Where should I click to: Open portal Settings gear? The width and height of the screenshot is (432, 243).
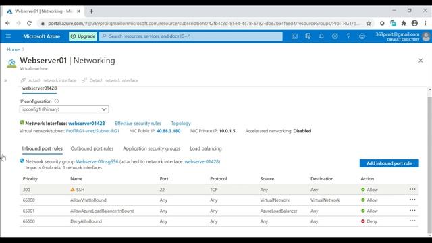(x=335, y=36)
